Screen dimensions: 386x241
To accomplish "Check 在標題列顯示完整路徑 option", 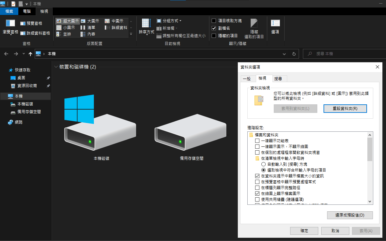I will [x=257, y=188].
